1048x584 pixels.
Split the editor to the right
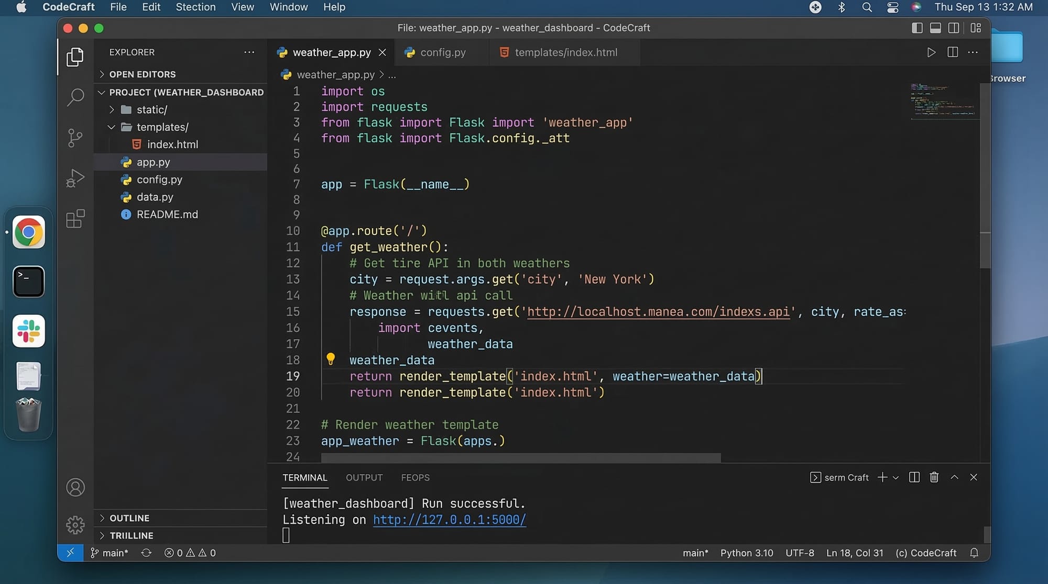[953, 52]
